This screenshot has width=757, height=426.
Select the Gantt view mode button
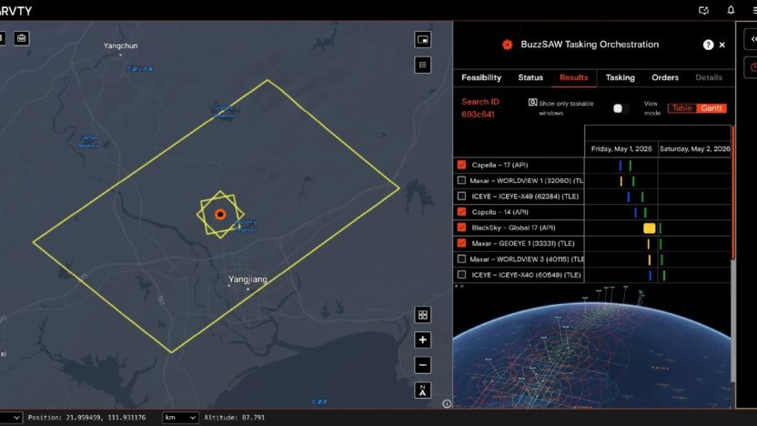pyautogui.click(x=712, y=108)
